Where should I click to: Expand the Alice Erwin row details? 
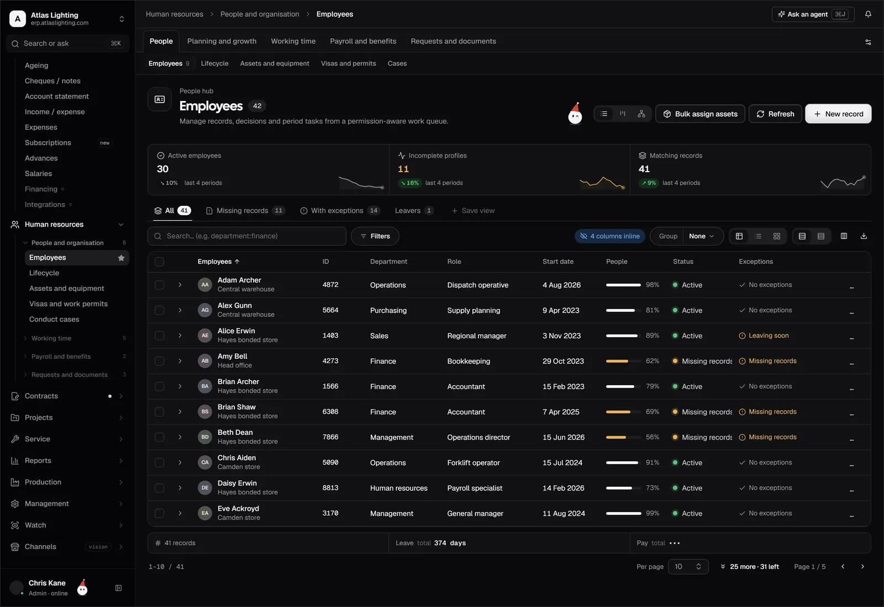click(x=180, y=336)
